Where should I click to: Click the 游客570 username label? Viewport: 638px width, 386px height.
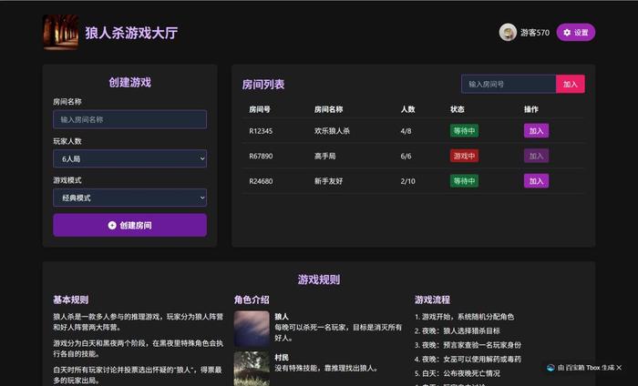535,33
